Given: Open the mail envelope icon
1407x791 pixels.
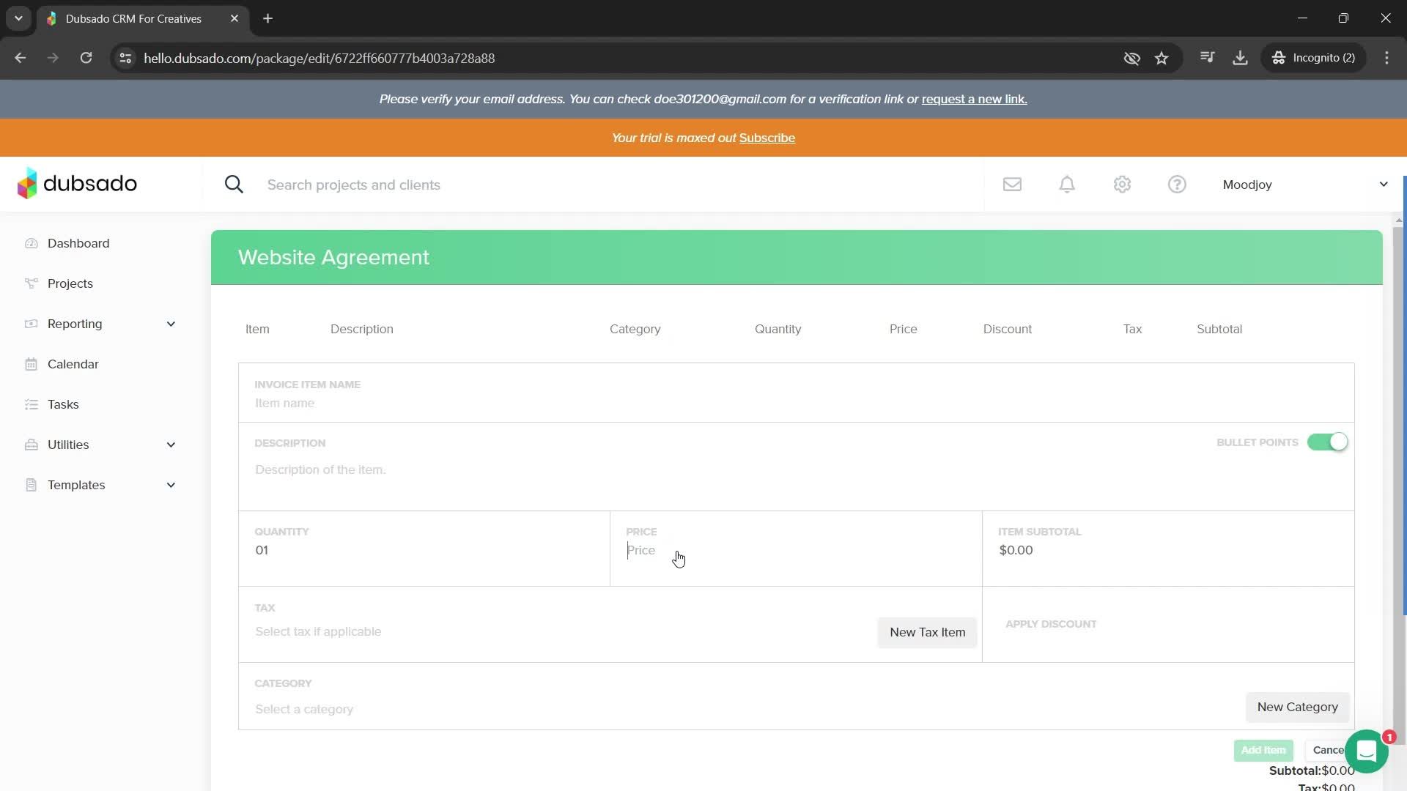Looking at the screenshot, I should (1012, 185).
